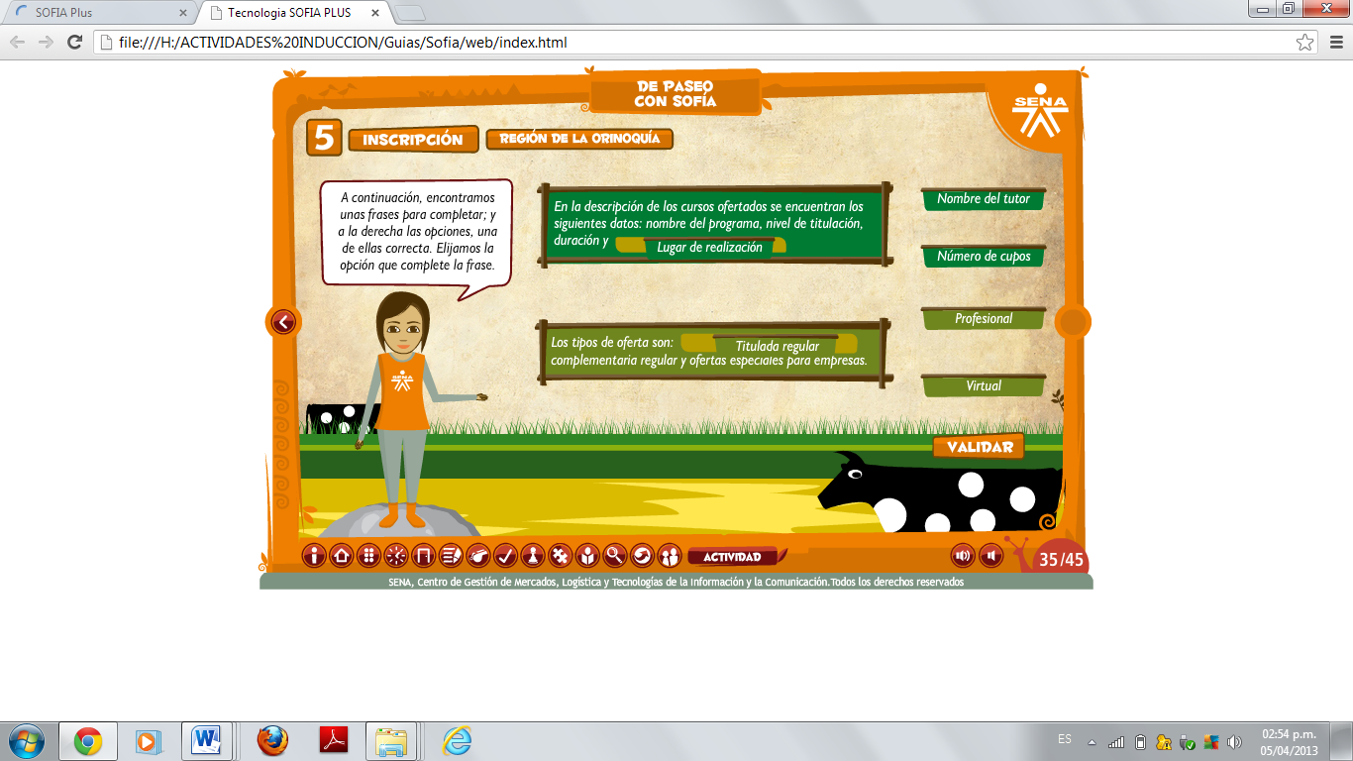1353x761 pixels.
Task: Open Google Chrome from taskbar
Action: point(88,741)
